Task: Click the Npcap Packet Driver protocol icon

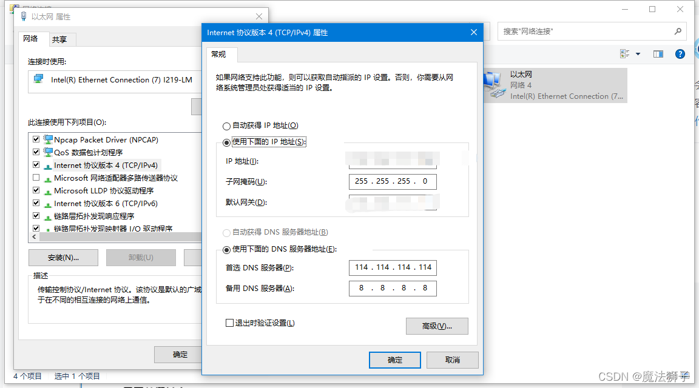Action: coord(49,139)
